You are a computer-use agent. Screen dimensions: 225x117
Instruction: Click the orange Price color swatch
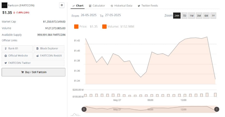[x=76, y=26]
